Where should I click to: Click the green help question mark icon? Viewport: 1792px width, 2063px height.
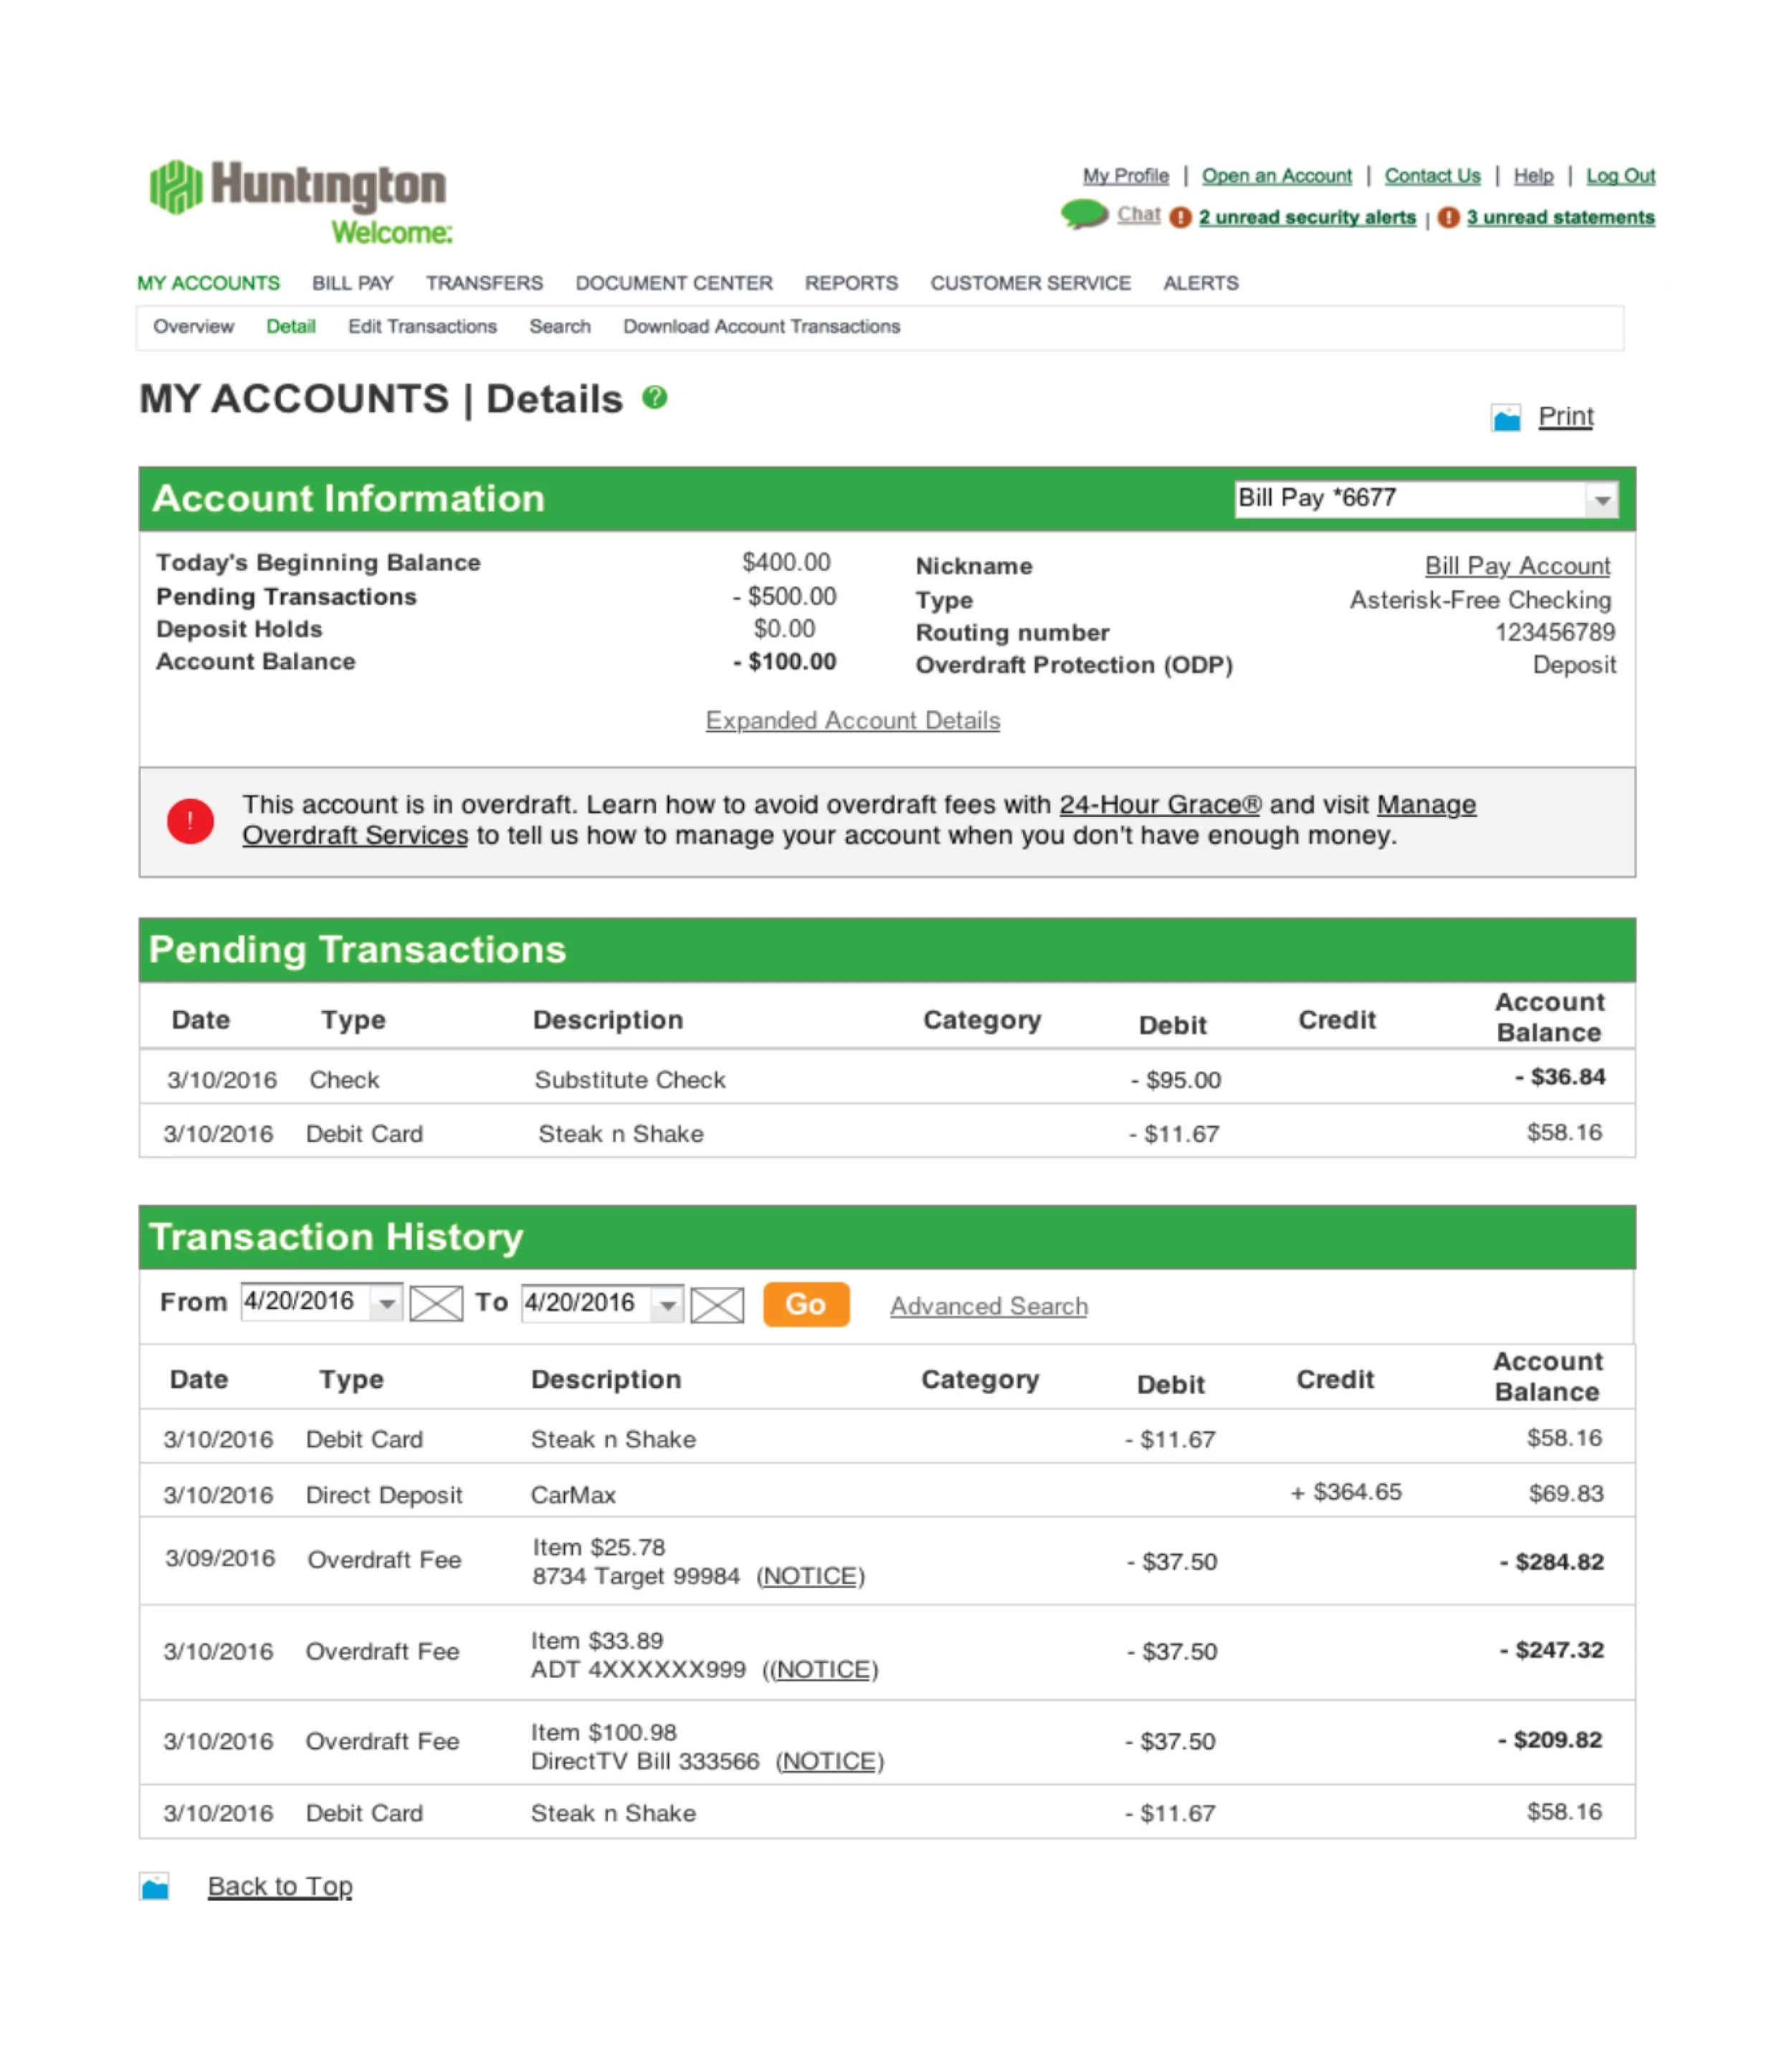(x=654, y=398)
